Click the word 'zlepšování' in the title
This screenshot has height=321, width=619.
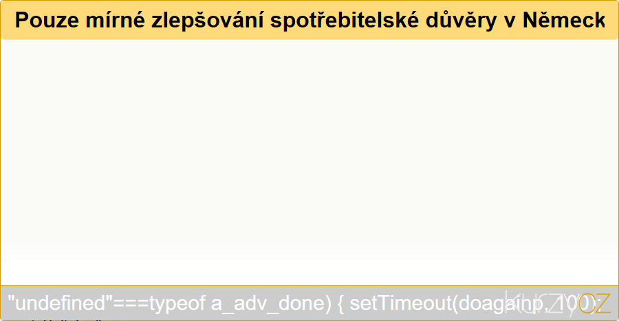click(207, 20)
